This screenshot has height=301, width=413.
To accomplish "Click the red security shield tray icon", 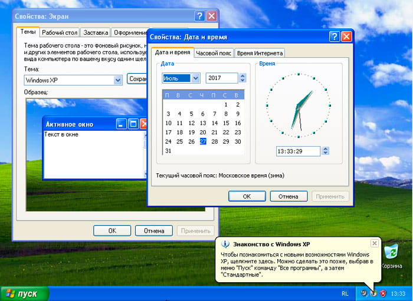I will (x=383, y=293).
